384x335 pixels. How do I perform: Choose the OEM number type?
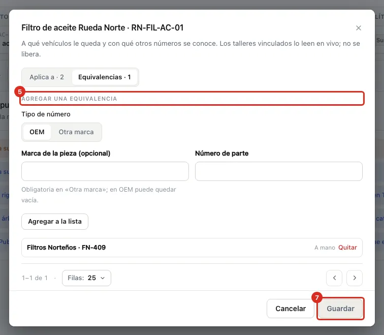pyautogui.click(x=37, y=132)
